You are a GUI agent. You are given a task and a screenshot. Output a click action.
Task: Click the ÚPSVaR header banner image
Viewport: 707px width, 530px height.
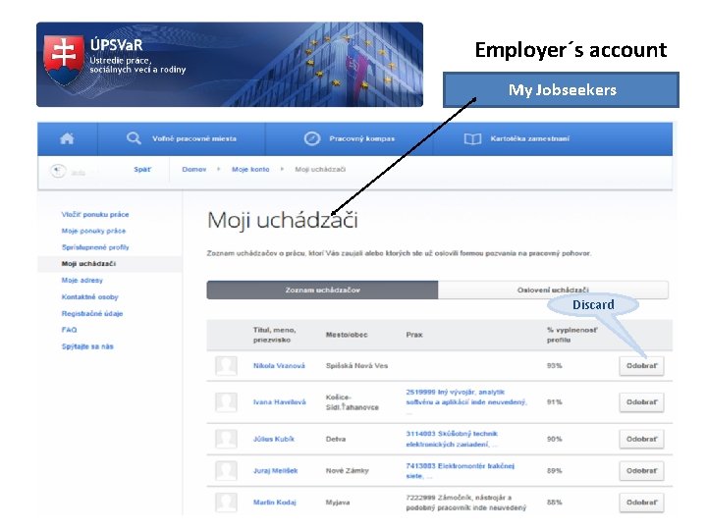click(230, 65)
